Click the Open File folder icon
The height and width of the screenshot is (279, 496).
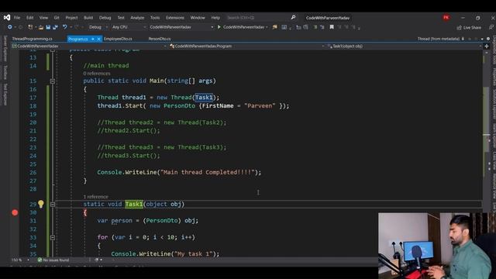point(41,27)
